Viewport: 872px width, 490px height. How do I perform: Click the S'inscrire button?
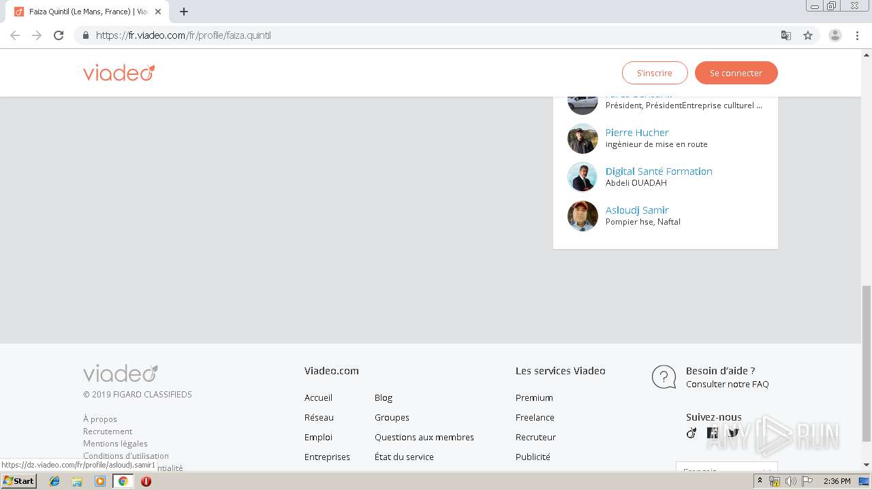point(655,73)
